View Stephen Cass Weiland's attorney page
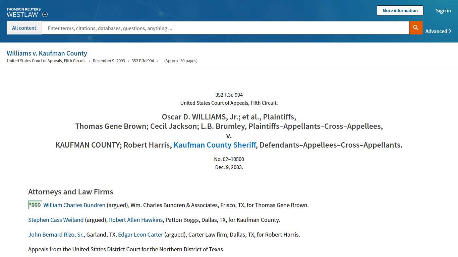Image resolution: width=458 pixels, height=257 pixels. (56, 220)
